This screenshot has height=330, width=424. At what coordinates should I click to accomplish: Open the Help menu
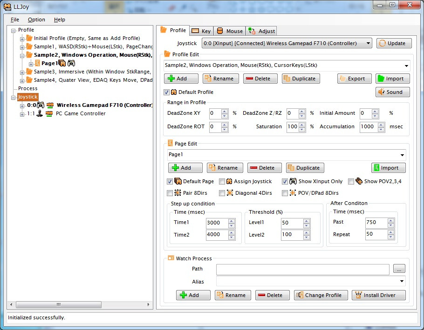point(60,20)
